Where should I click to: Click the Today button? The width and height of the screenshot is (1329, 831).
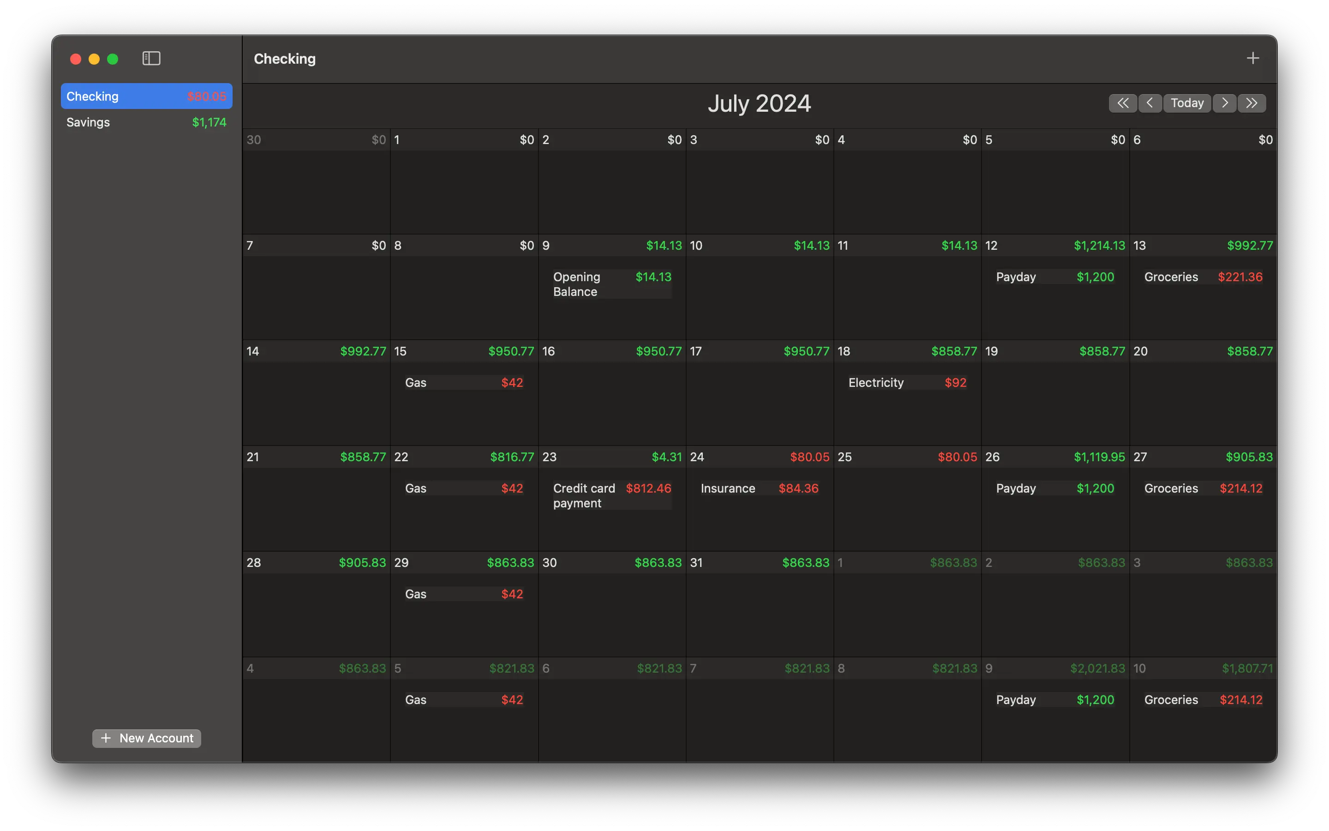coord(1187,103)
